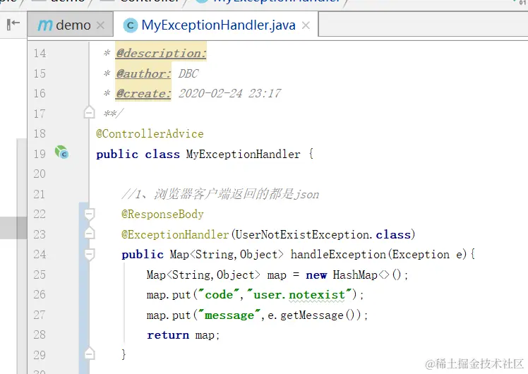Collapse handleException method fold at line 24

[x=89, y=254]
